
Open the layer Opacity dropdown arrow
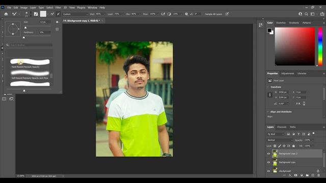(312, 140)
